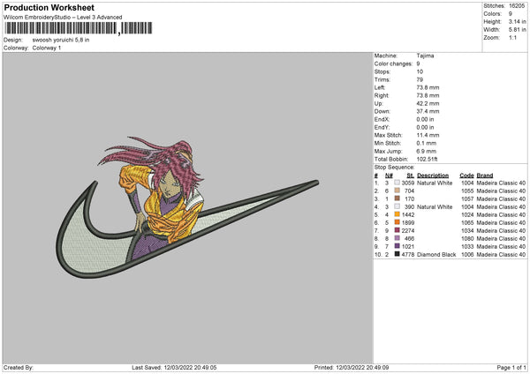Click the 'N#' column header
The image size is (530, 374).
(389, 176)
